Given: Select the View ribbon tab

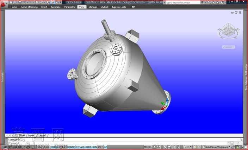Looking at the screenshot, I should 82,7.
